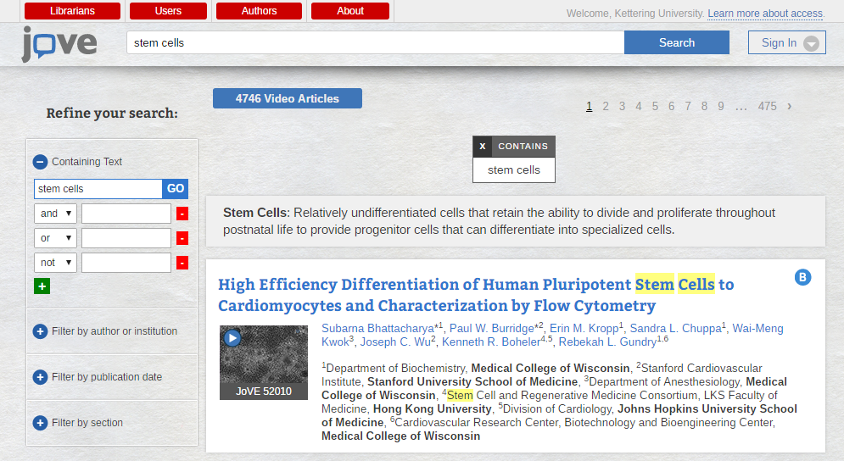Open author Sandra L. Chuppa
Viewport: 844px width, 461px height.
coord(675,329)
